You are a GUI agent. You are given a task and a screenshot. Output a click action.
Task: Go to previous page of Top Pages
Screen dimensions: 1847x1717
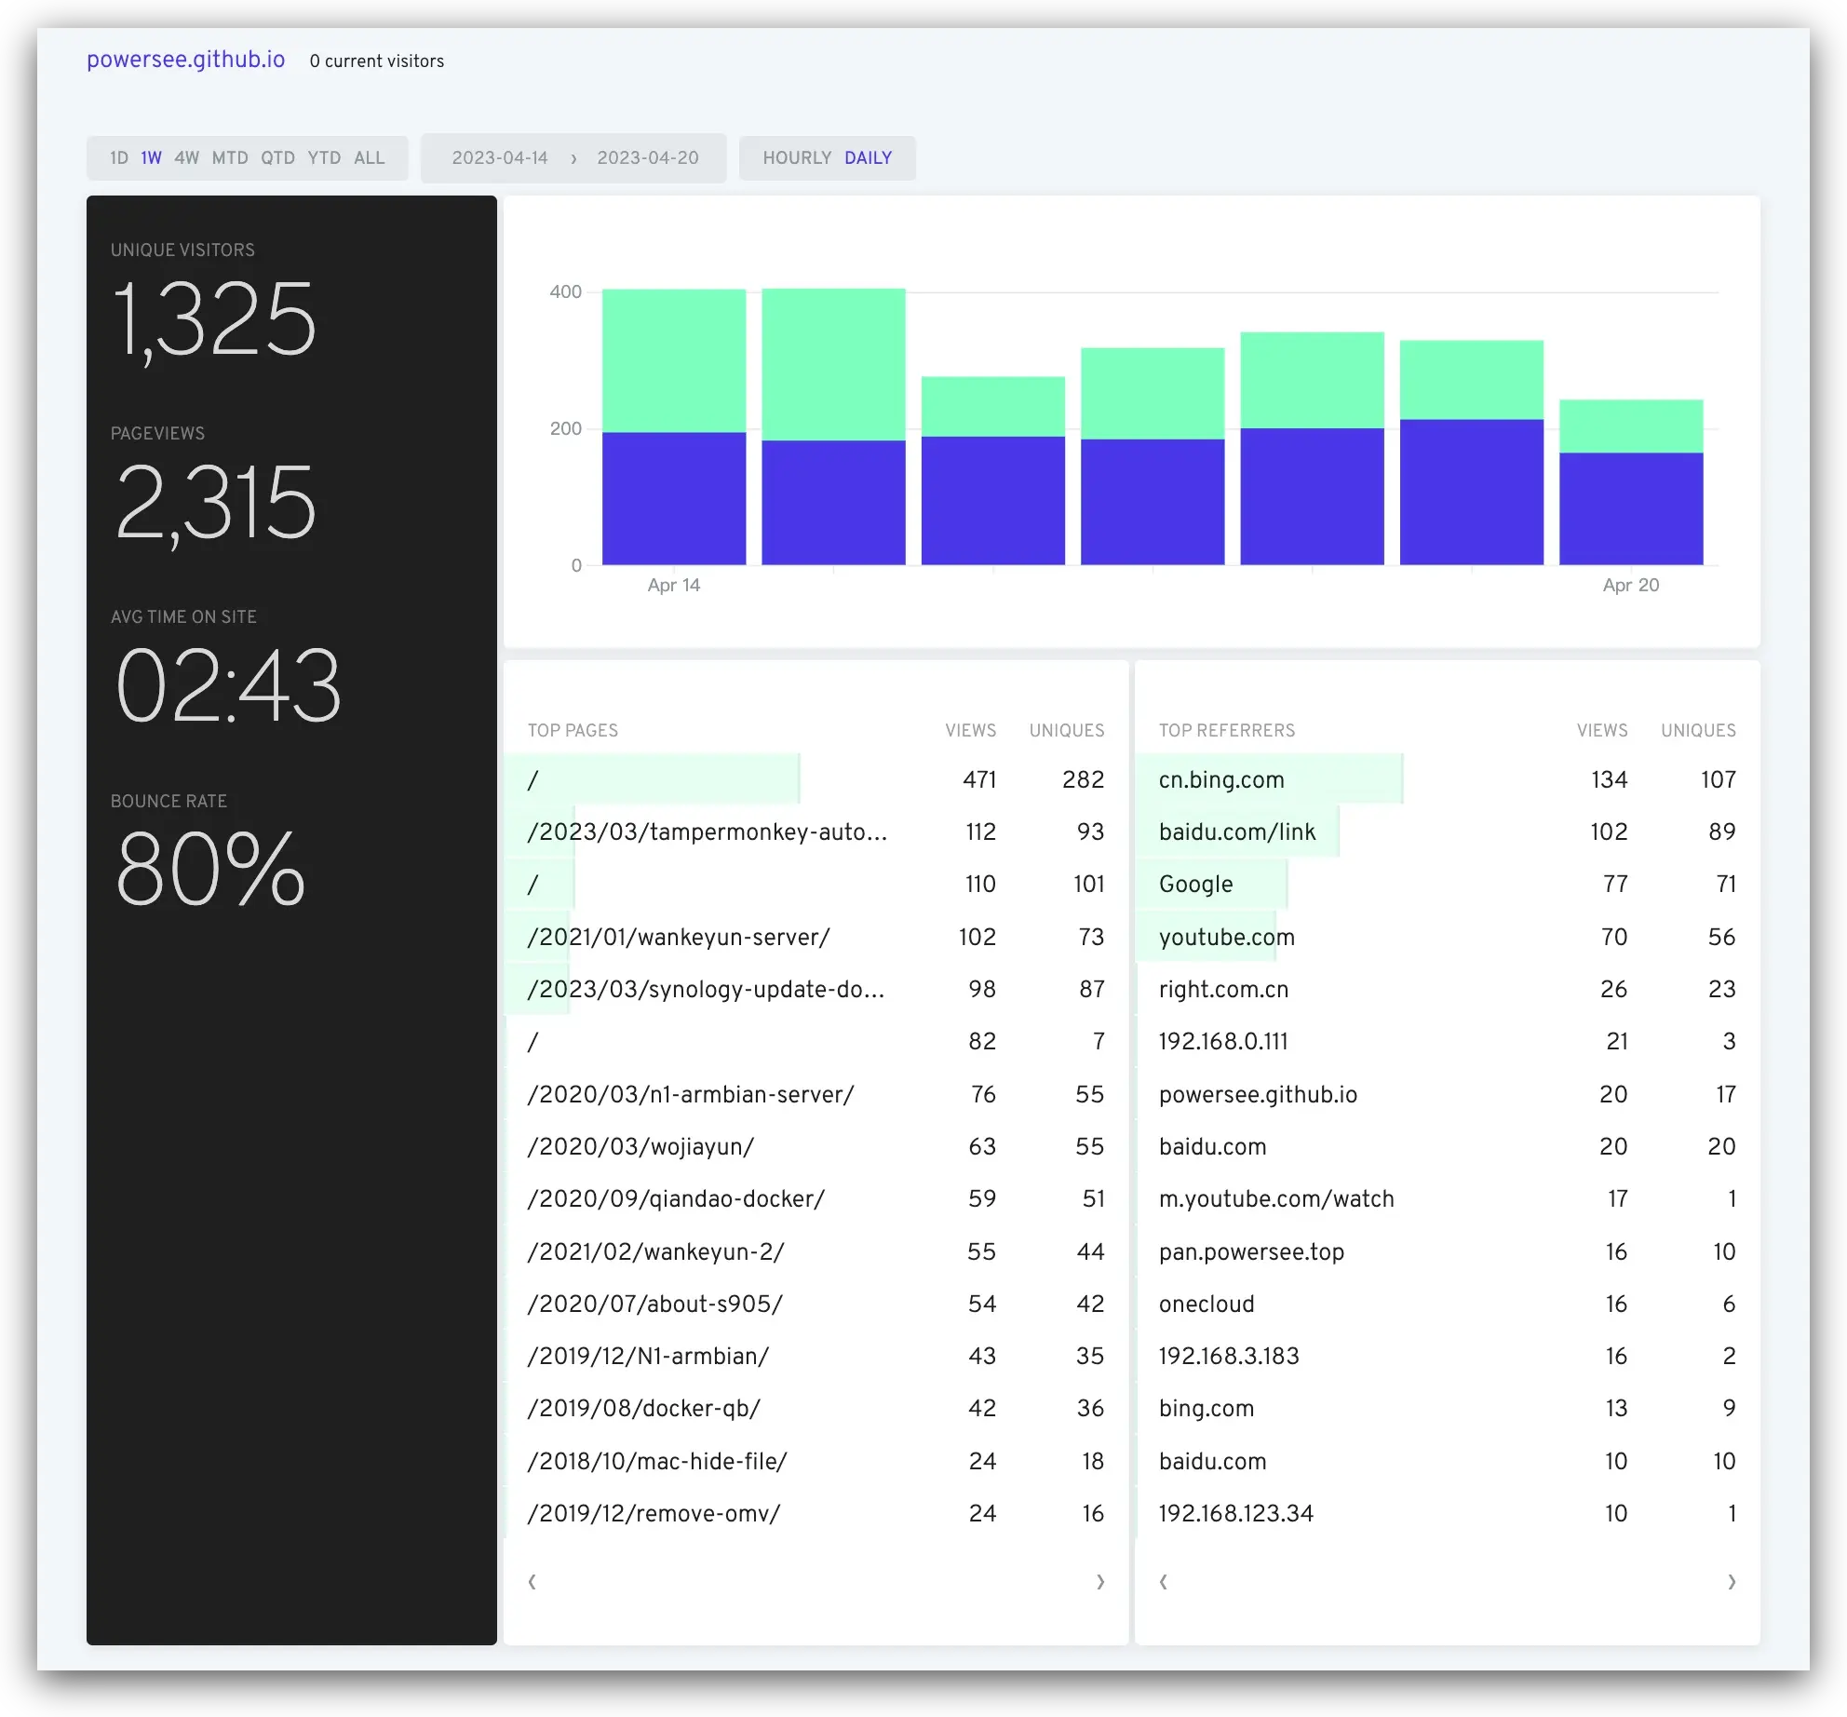click(x=532, y=1582)
